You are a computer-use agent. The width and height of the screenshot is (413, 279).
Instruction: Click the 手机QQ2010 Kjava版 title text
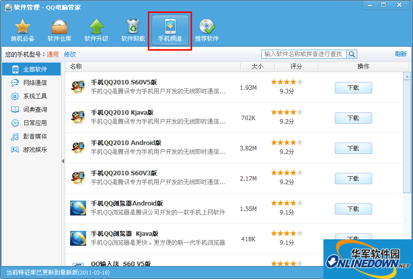[122, 112]
